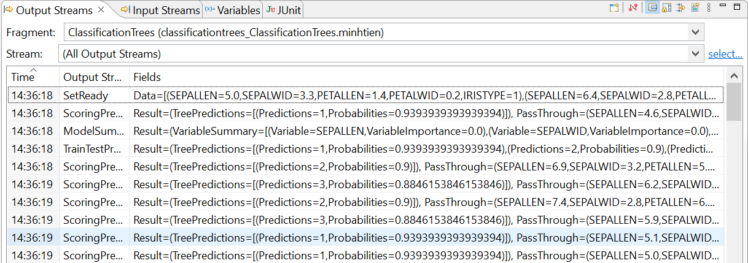The width and height of the screenshot is (748, 263).
Task: Open the JUnit tab
Action: tap(283, 10)
